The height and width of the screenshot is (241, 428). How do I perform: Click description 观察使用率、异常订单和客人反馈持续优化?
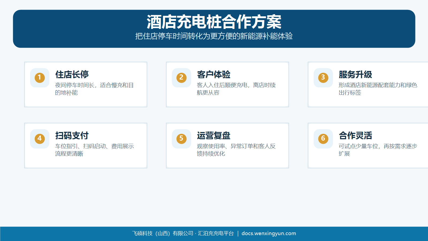tap(236, 150)
